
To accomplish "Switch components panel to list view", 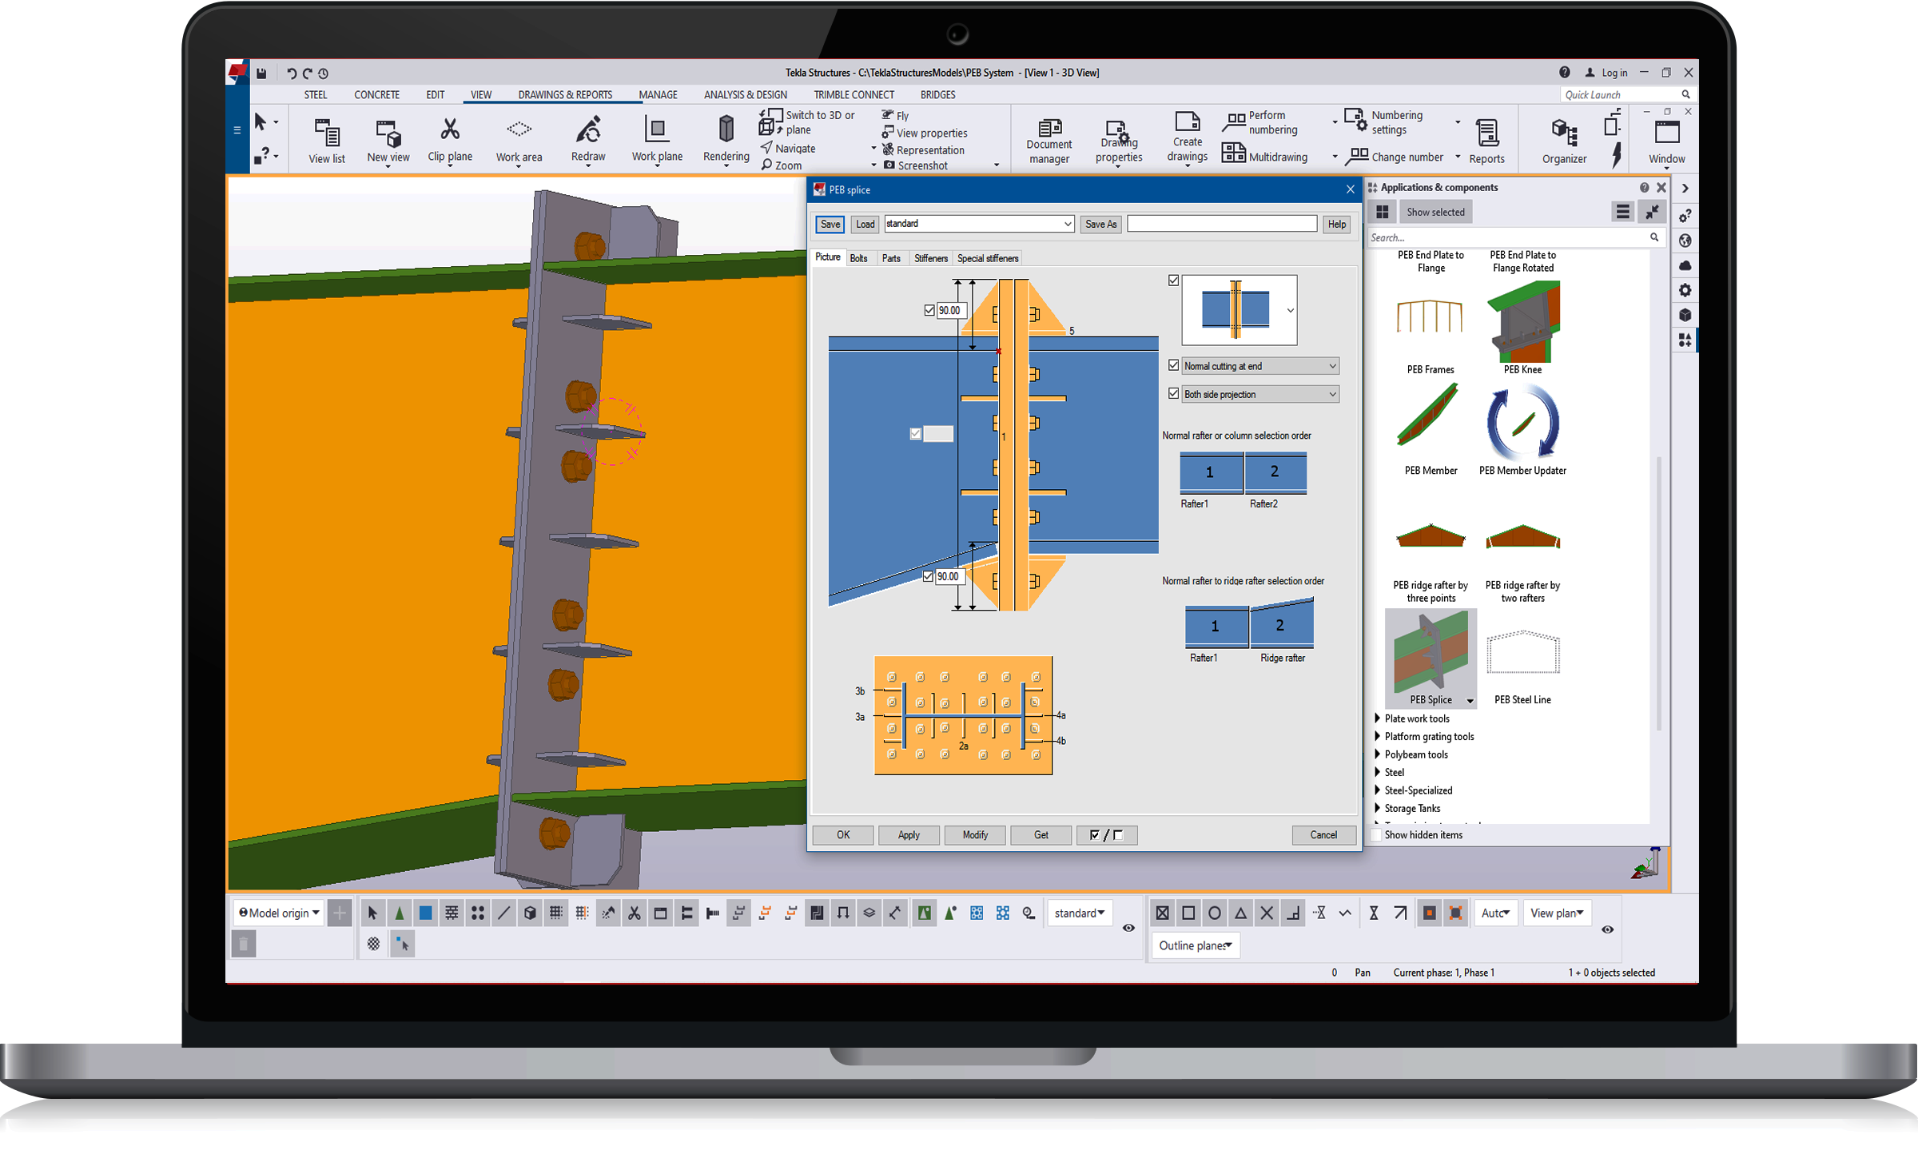I will click(x=1622, y=212).
